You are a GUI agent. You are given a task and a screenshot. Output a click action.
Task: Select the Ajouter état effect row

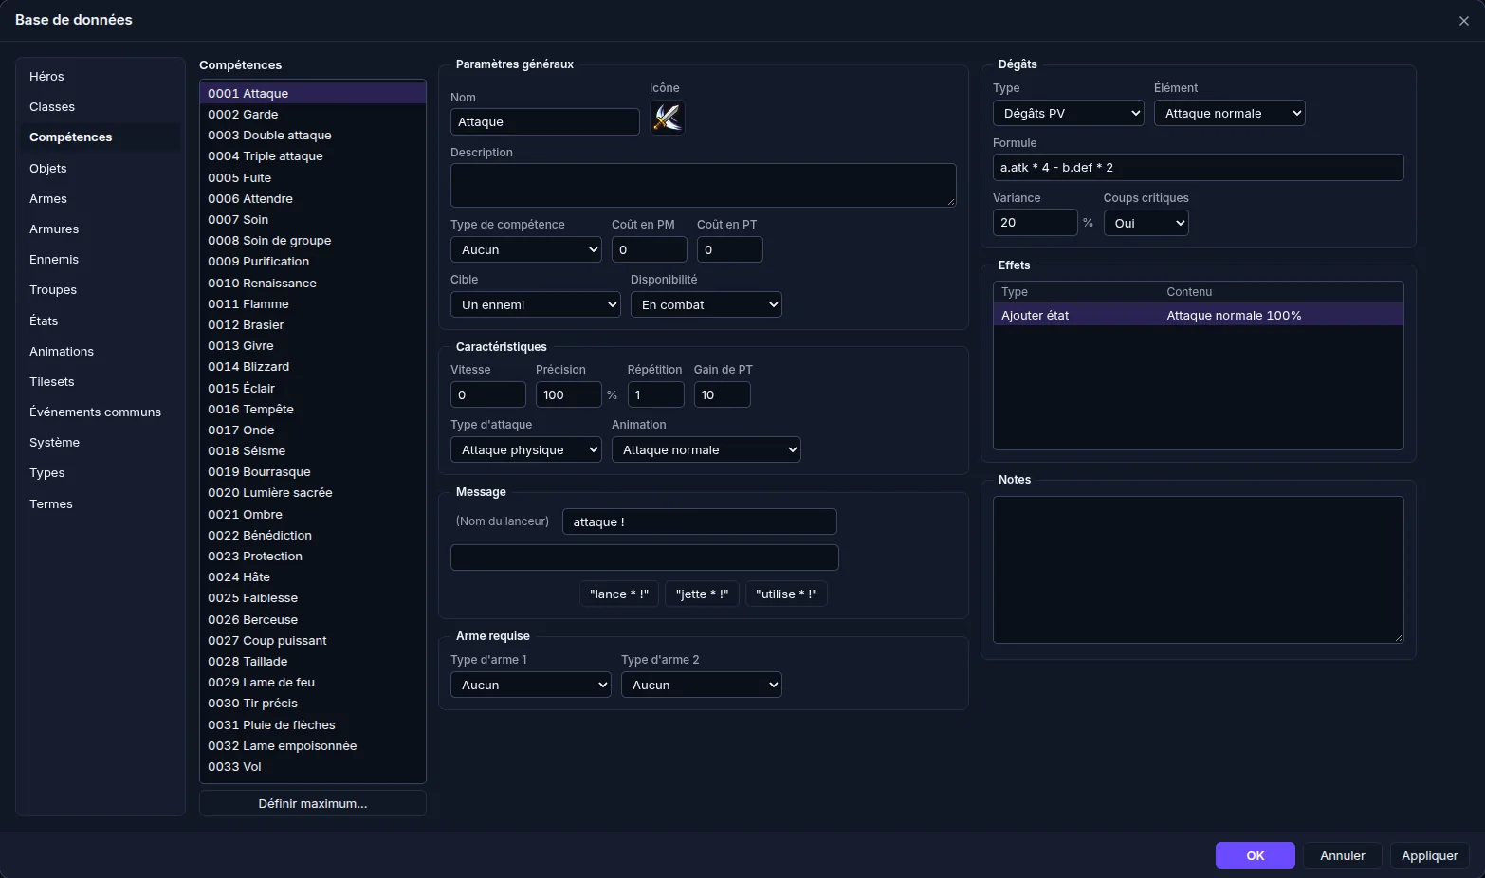click(1199, 315)
